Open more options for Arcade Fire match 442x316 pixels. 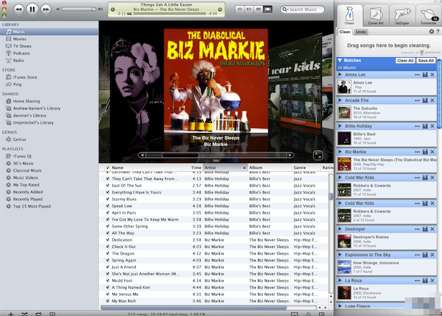point(417,100)
